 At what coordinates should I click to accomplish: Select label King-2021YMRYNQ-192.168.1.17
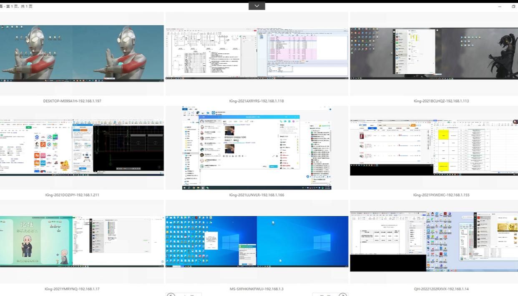coord(72,289)
